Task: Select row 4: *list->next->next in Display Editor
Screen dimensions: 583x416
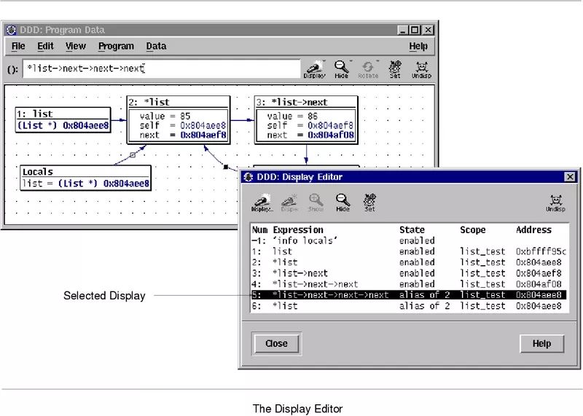Action: pos(409,284)
